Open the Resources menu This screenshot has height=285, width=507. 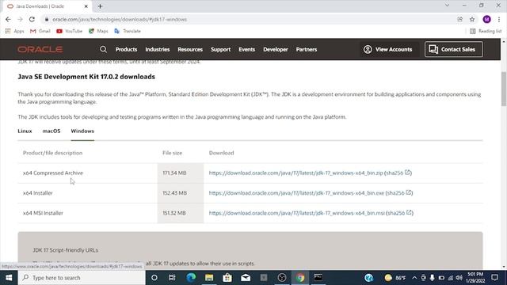point(190,49)
